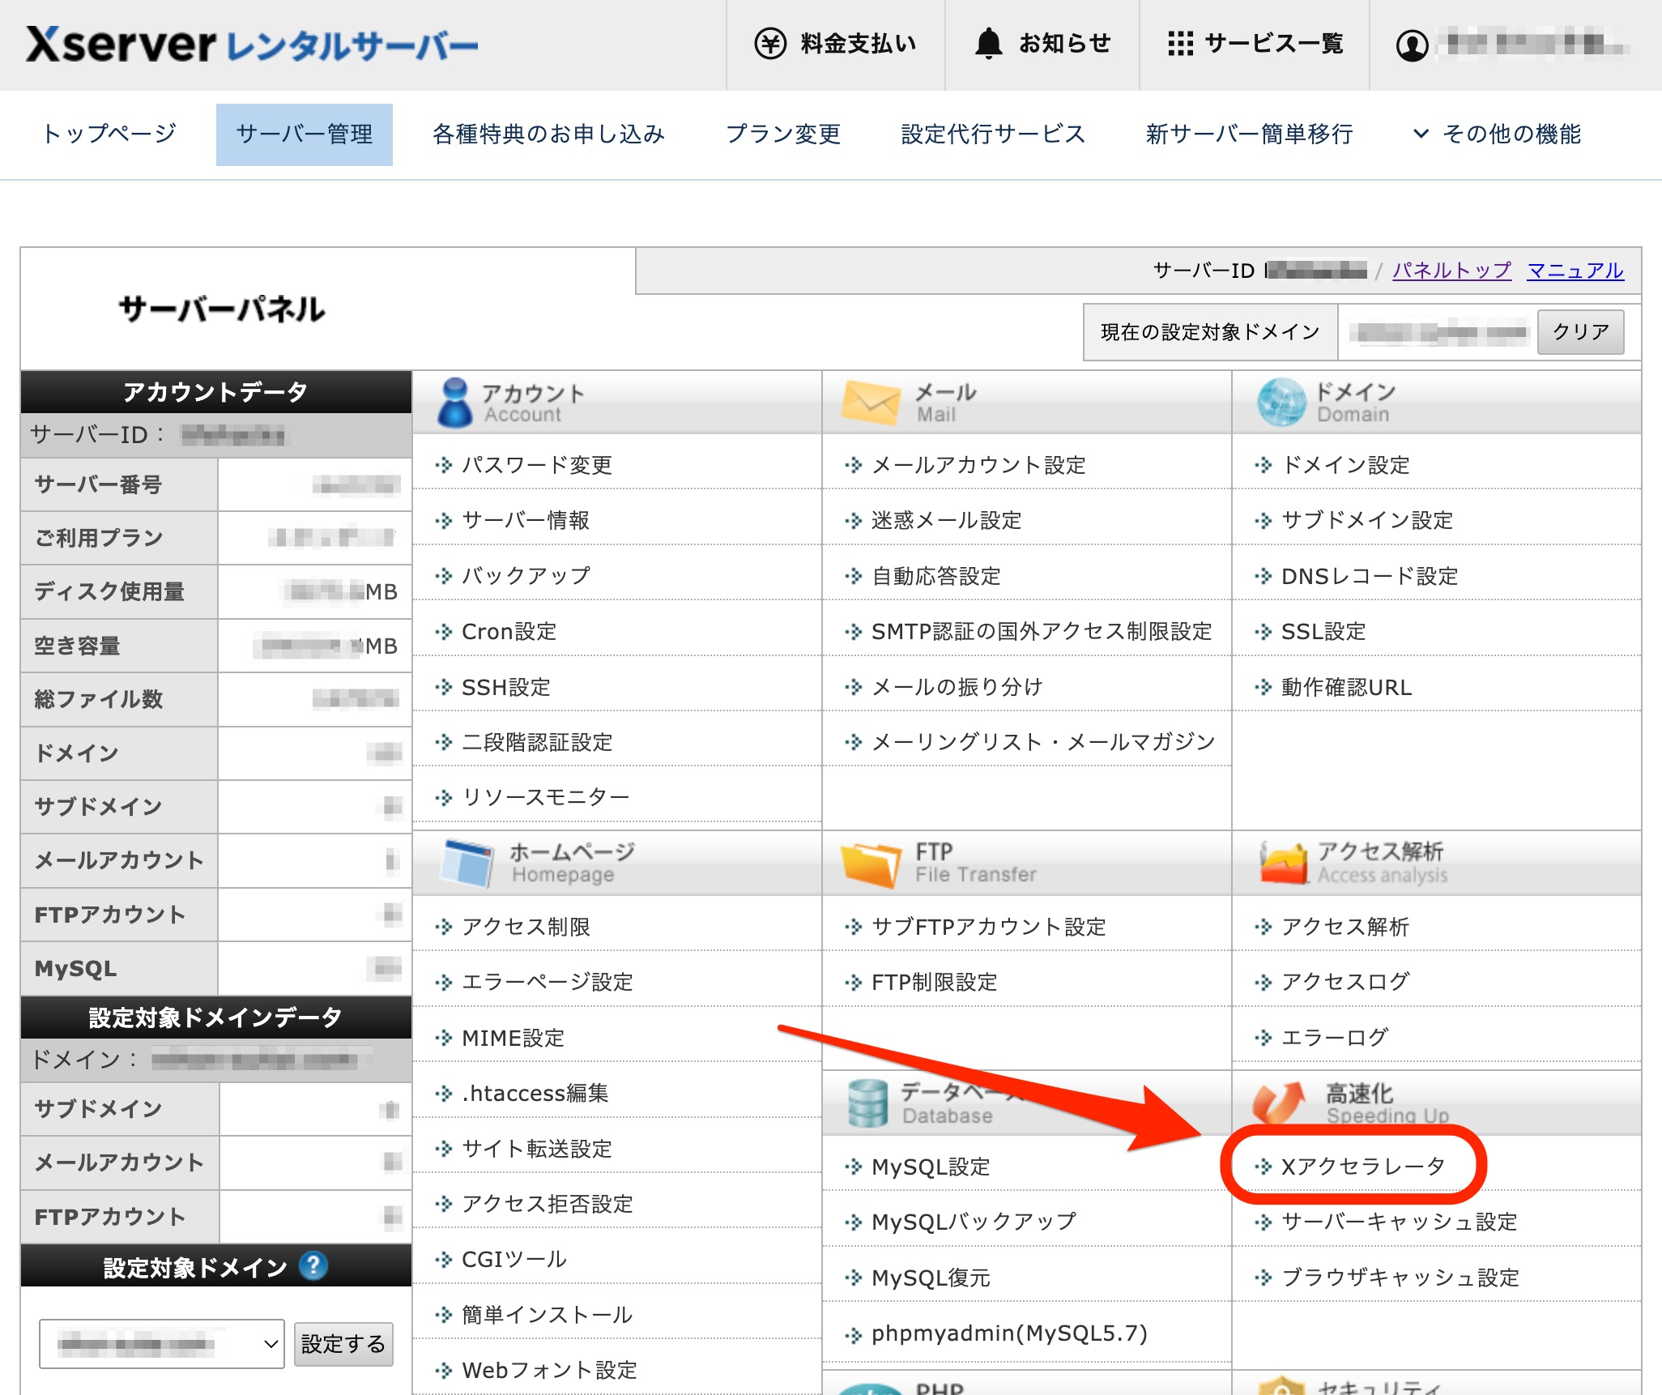
Task: Open アクセスログ link
Action: (x=1345, y=983)
